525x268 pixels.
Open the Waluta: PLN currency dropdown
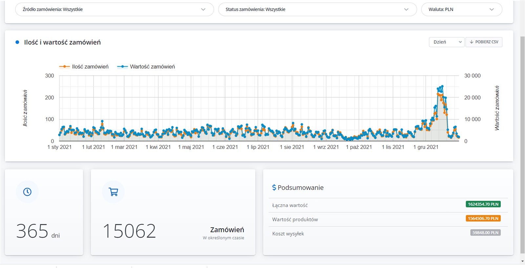461,10
